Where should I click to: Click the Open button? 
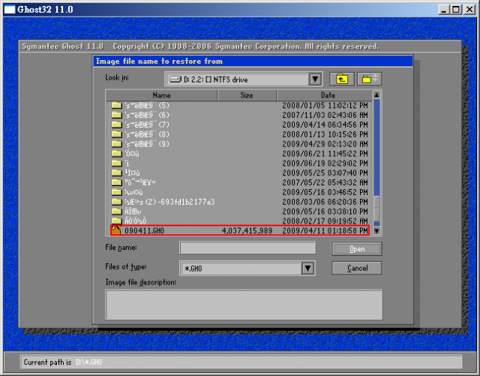point(357,249)
